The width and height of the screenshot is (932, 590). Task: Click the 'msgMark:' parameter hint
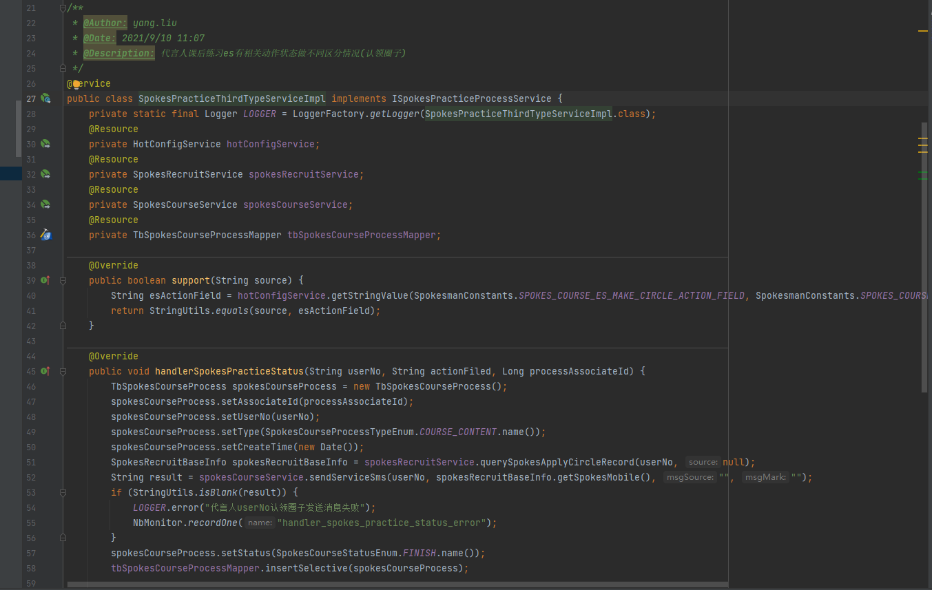coord(766,477)
